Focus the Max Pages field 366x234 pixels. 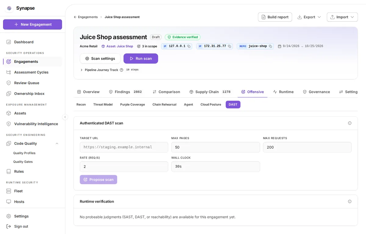point(216,147)
